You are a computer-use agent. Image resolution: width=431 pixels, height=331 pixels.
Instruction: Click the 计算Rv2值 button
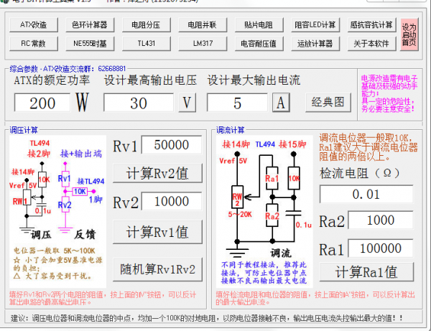(x=157, y=174)
